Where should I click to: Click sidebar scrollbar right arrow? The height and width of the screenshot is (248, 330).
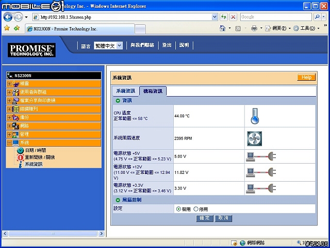(101, 234)
